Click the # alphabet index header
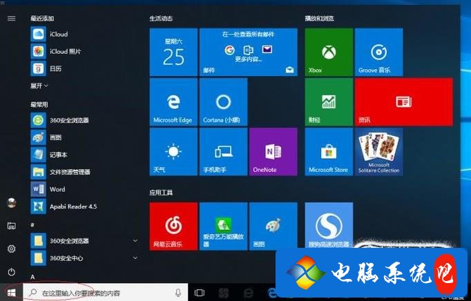The image size is (471, 301). (32, 224)
